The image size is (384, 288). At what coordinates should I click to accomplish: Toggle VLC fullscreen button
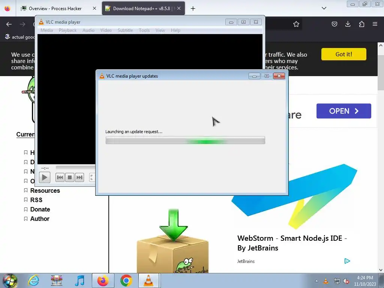click(x=92, y=177)
